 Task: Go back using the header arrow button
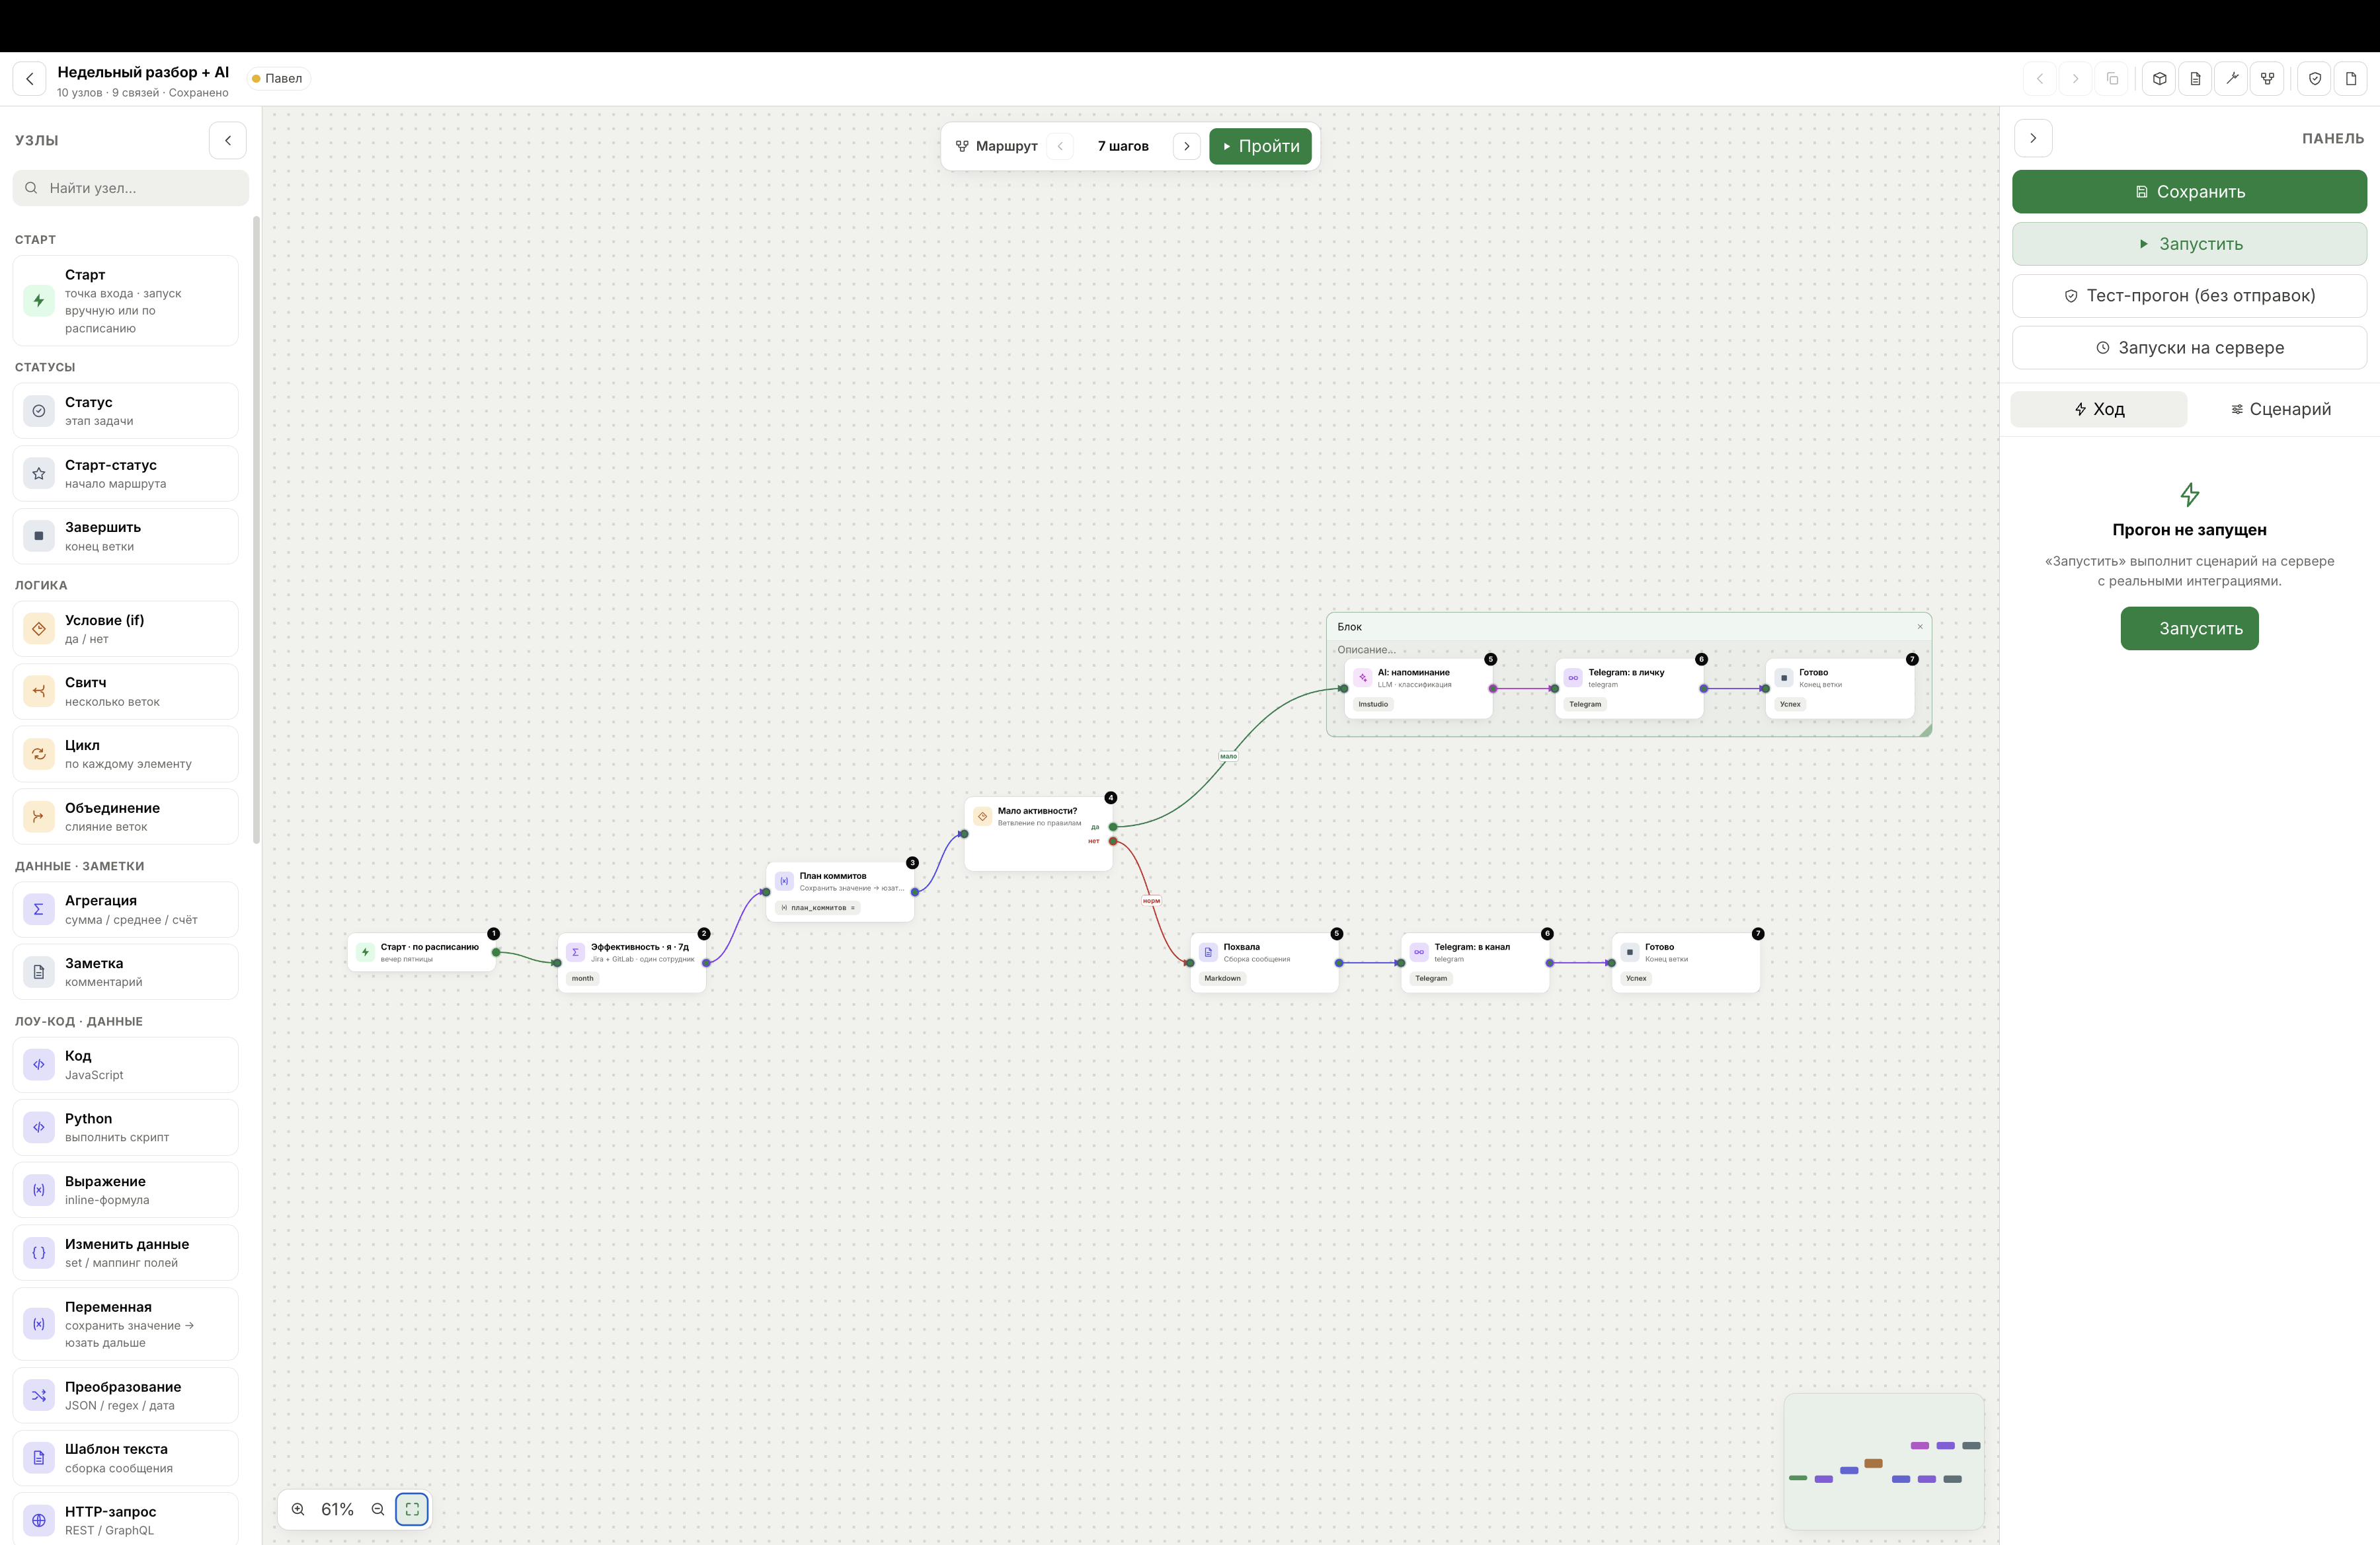(x=30, y=79)
